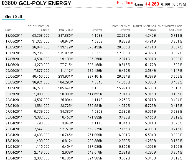Select the 12/05/2011 date cell
Screen dimensions: 188x160
[x=14, y=59]
